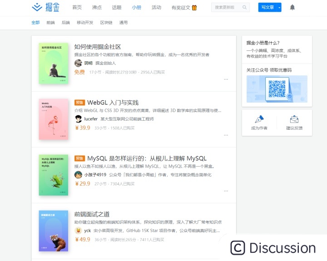This screenshot has height=261, width=327.
Task: Open 如何使用掘金社区 cat cover thumbnail
Action: click(54, 64)
